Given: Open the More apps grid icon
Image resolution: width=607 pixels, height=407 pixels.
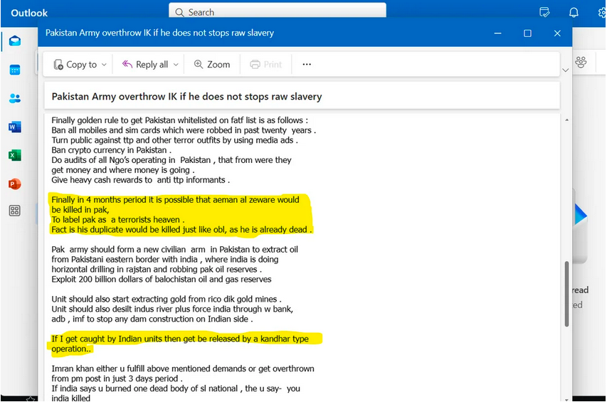Looking at the screenshot, I should click(14, 211).
